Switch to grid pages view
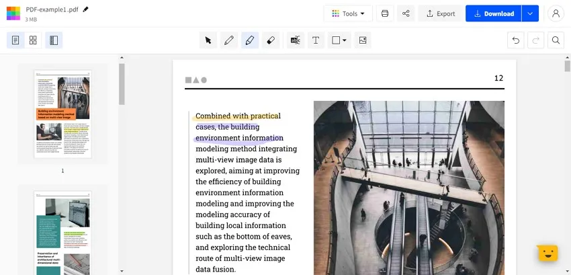The height and width of the screenshot is (275, 571). [33, 40]
